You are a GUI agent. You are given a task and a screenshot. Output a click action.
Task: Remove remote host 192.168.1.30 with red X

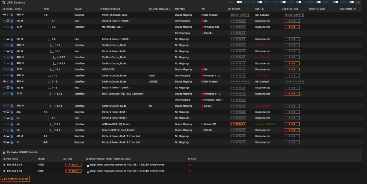click(190, 171)
